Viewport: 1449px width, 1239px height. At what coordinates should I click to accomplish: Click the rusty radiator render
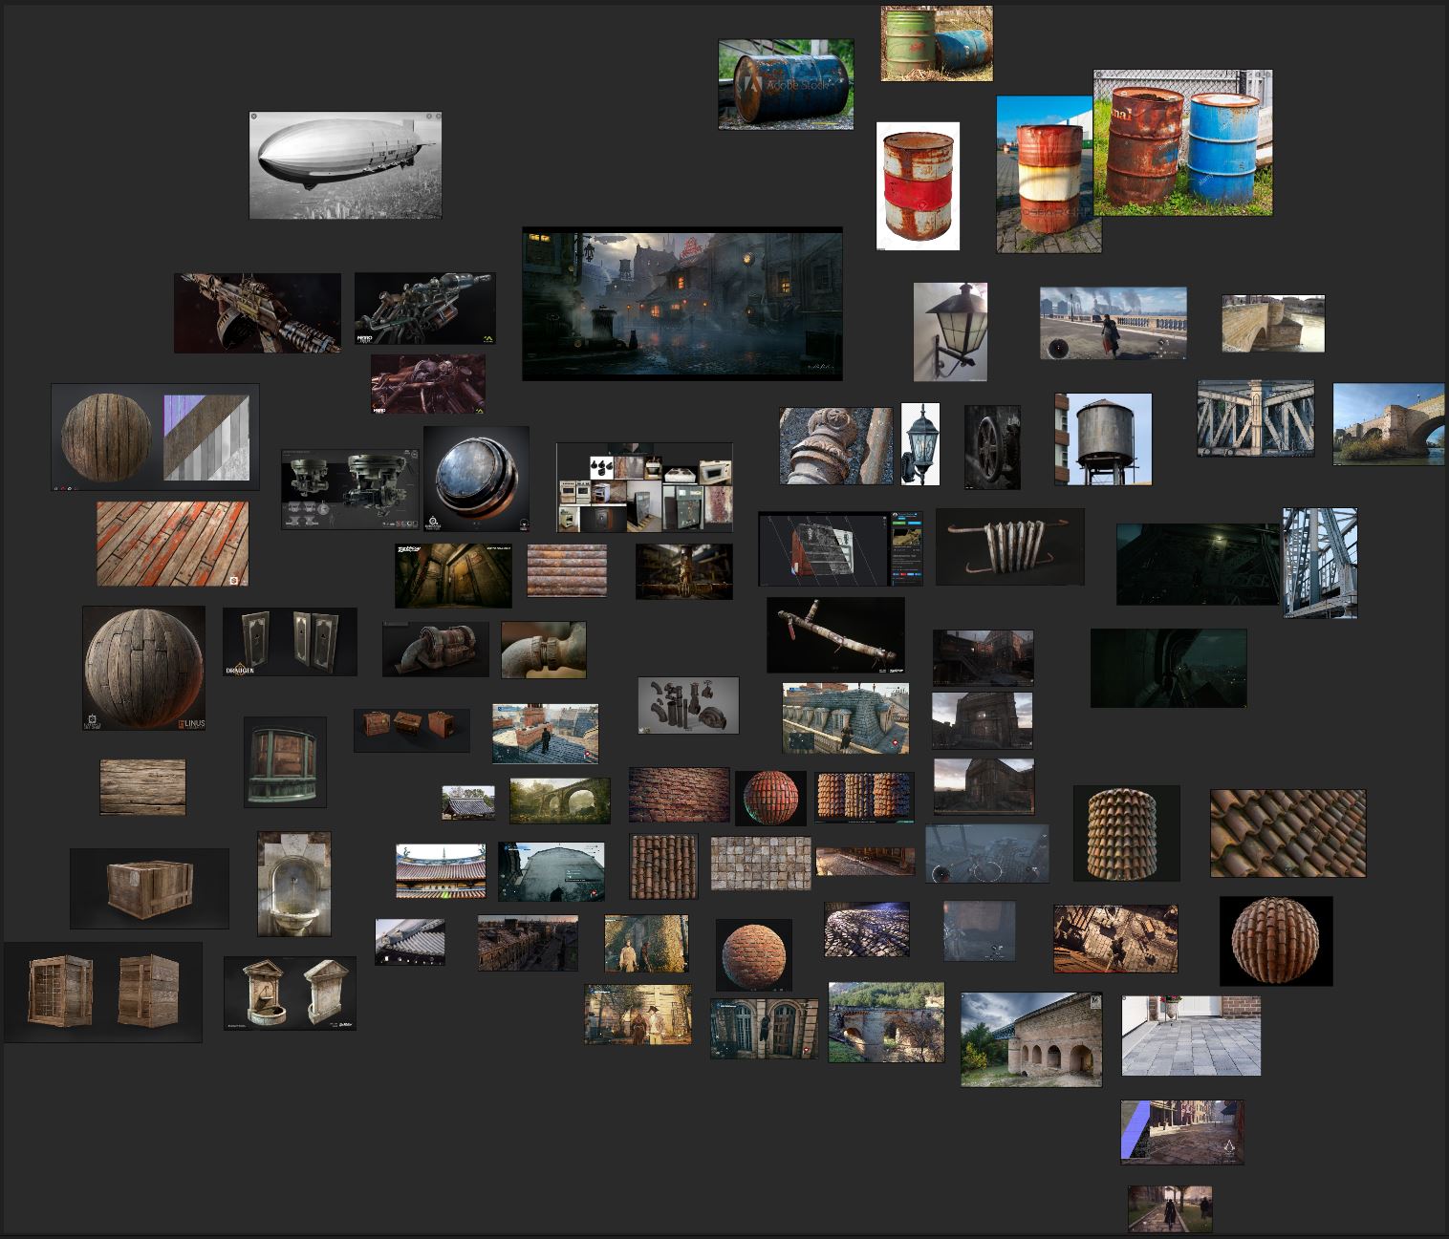(x=1010, y=546)
